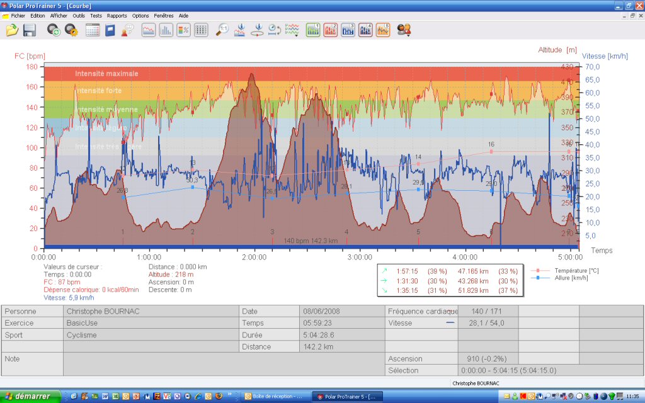The height and width of the screenshot is (403, 645).
Task: Click the empty Note field
Action: click(225, 364)
